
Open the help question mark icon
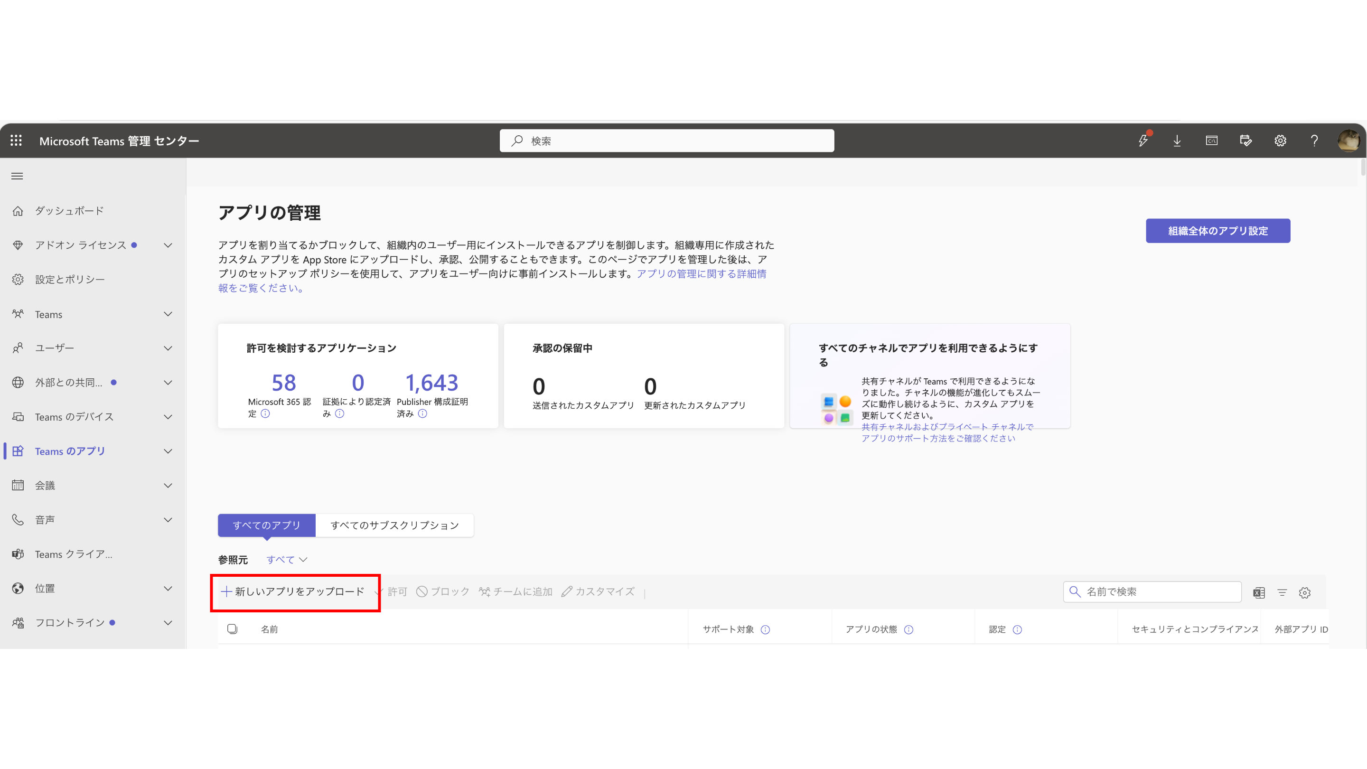tap(1314, 141)
